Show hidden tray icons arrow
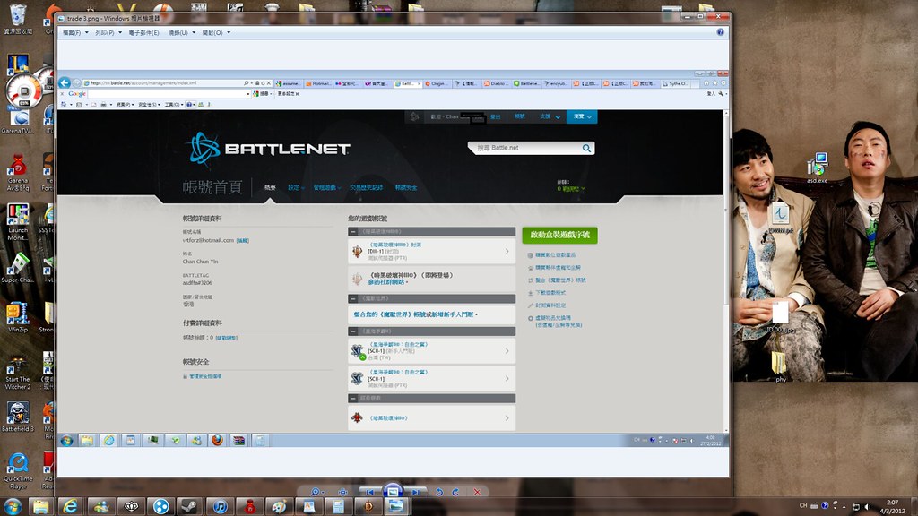This screenshot has height=516, width=918. pos(844,507)
